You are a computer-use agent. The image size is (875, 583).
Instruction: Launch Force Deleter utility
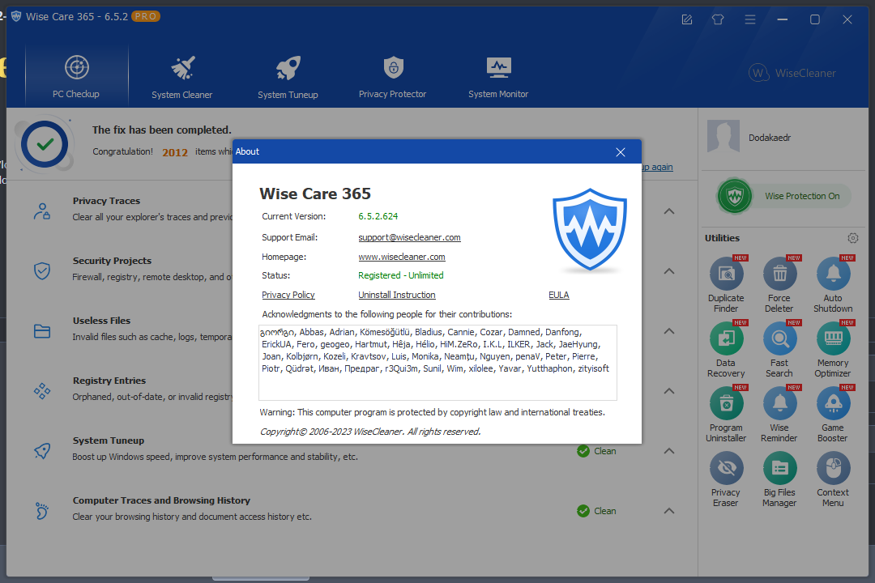click(779, 284)
